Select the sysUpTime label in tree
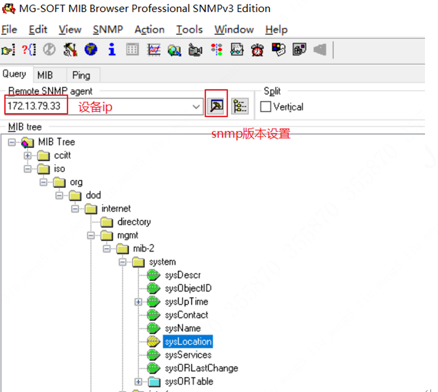This screenshot has width=438, height=392. pyautogui.click(x=186, y=302)
